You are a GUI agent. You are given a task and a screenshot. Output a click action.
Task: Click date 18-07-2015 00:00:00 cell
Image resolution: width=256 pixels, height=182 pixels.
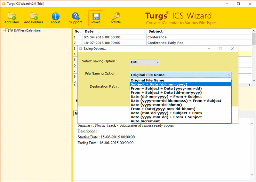pyautogui.click(x=115, y=43)
